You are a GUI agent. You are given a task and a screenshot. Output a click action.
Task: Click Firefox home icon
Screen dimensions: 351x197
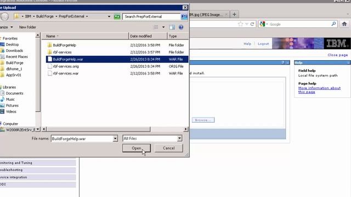(344, 24)
